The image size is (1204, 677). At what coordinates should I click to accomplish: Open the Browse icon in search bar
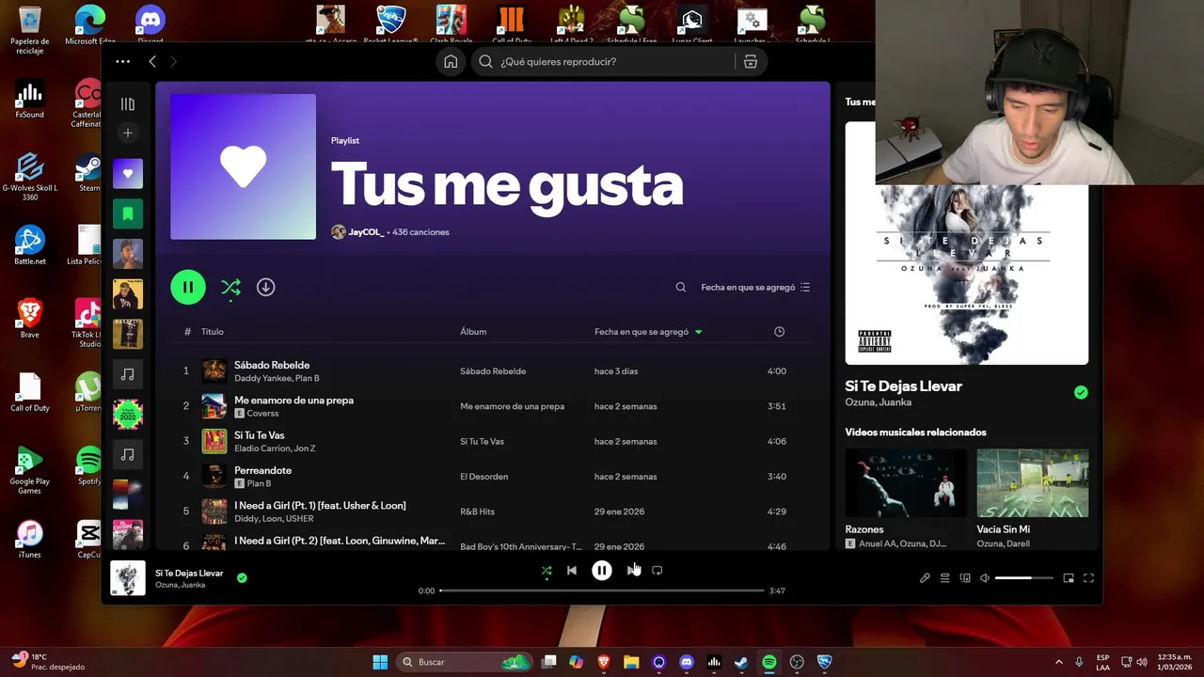click(x=751, y=62)
